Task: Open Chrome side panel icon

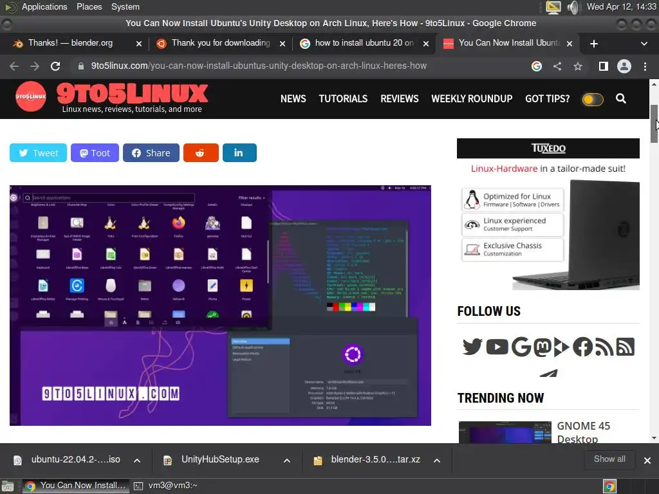Action: click(x=603, y=66)
